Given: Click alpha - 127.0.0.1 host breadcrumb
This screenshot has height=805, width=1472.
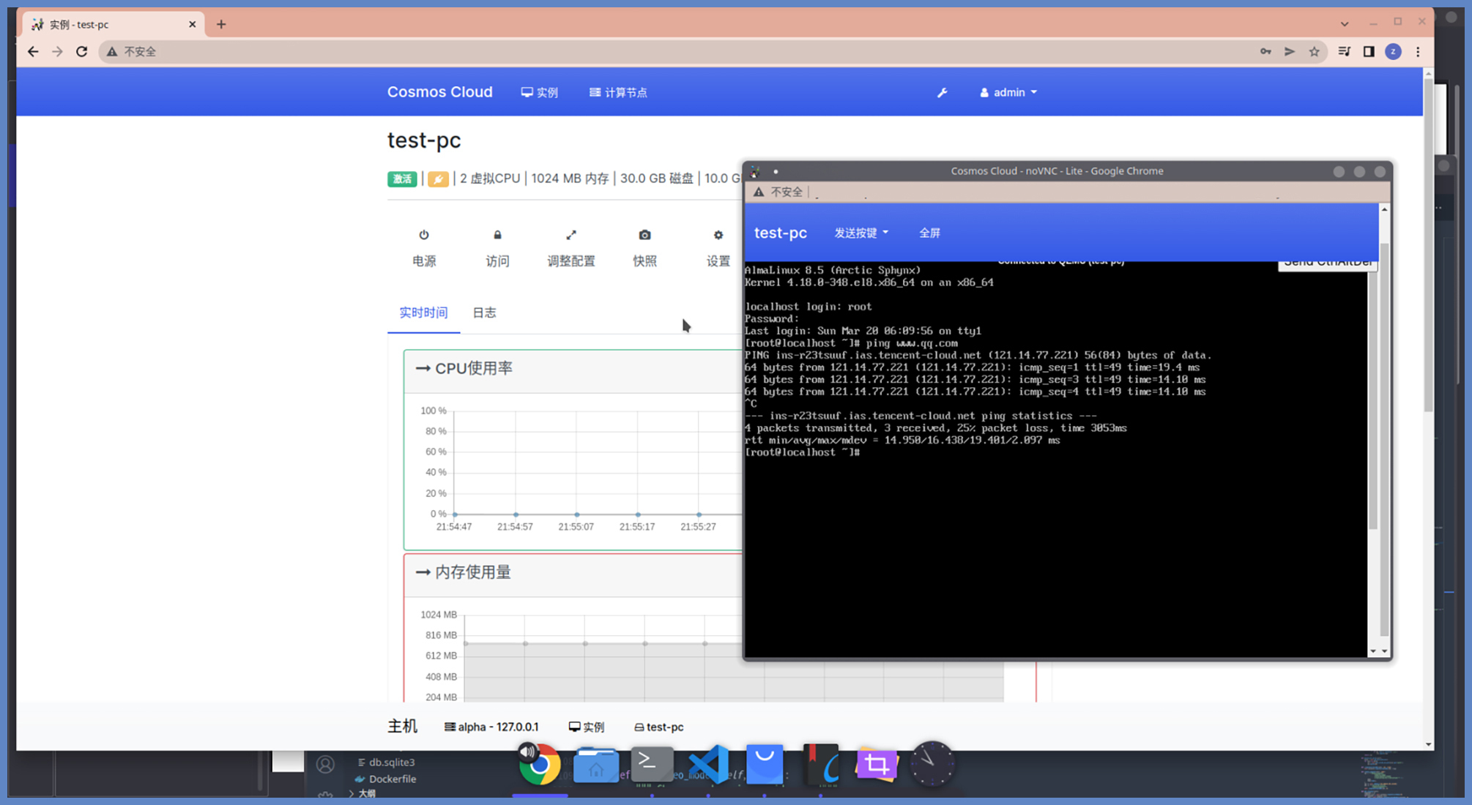Looking at the screenshot, I should tap(491, 727).
